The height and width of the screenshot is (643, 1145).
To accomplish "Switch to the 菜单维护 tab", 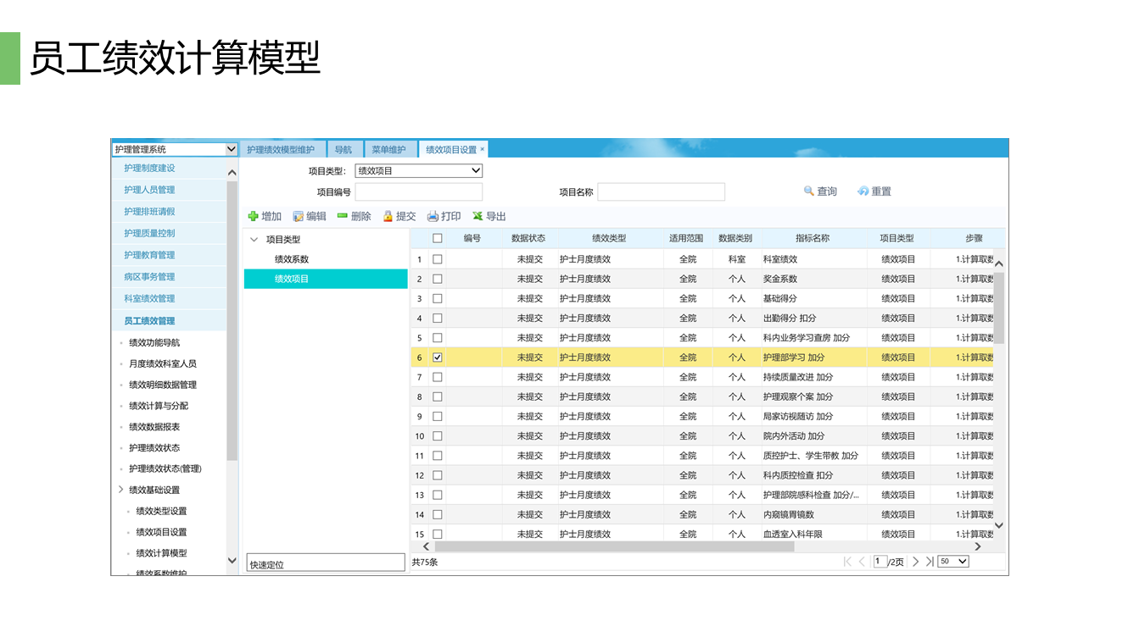I will coord(391,148).
